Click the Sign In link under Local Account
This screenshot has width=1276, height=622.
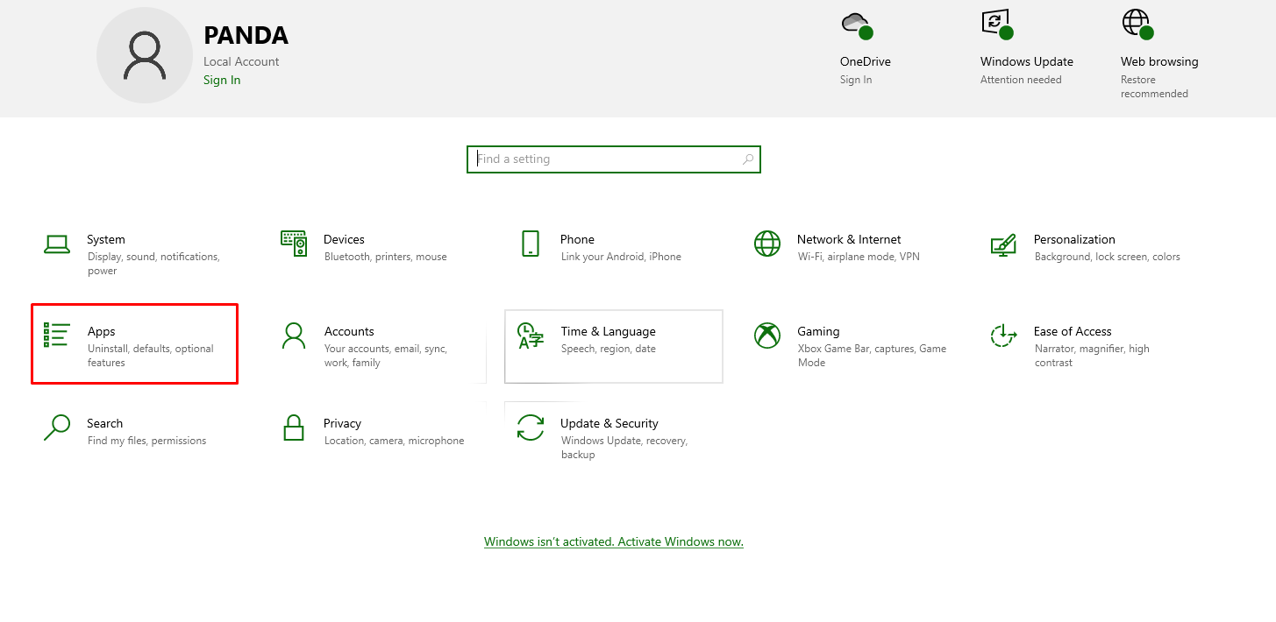[x=222, y=80]
